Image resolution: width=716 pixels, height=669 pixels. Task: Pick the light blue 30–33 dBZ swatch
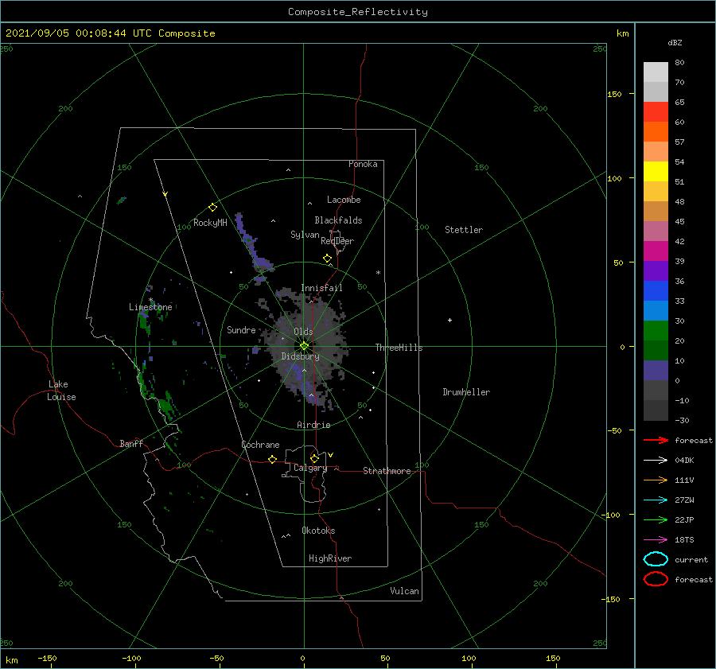(x=656, y=310)
